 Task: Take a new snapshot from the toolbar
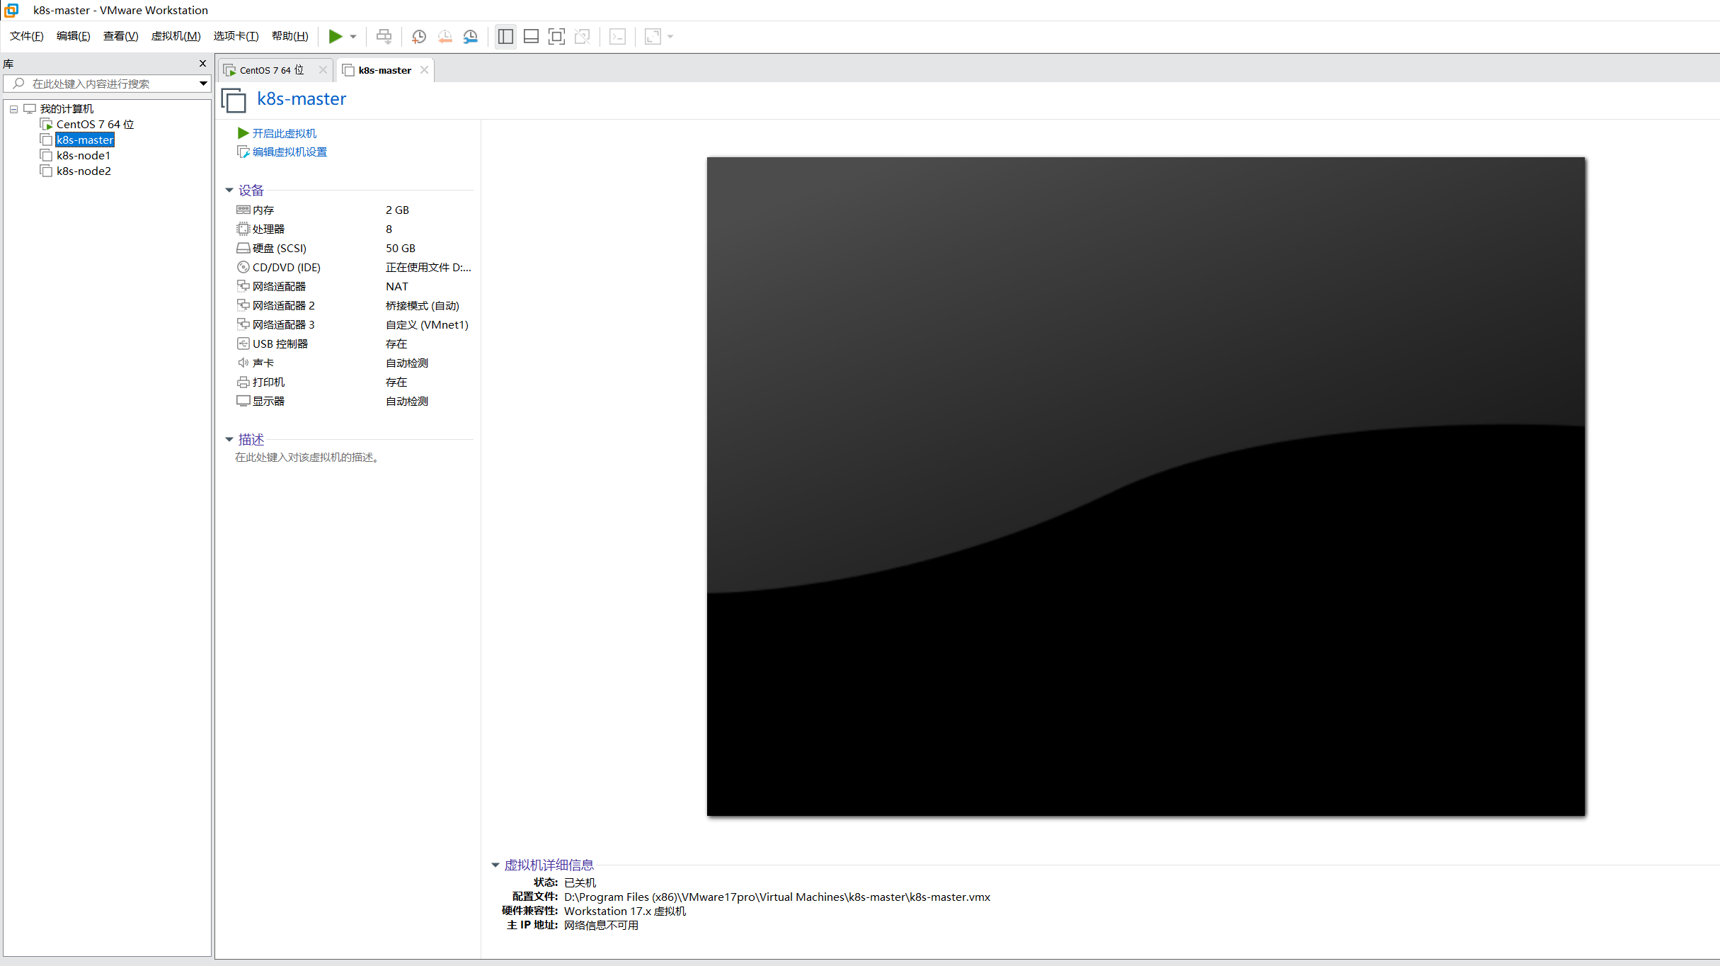418,36
